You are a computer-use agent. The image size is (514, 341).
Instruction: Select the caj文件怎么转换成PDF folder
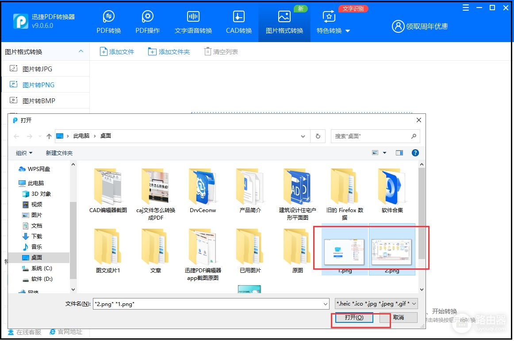(x=155, y=194)
